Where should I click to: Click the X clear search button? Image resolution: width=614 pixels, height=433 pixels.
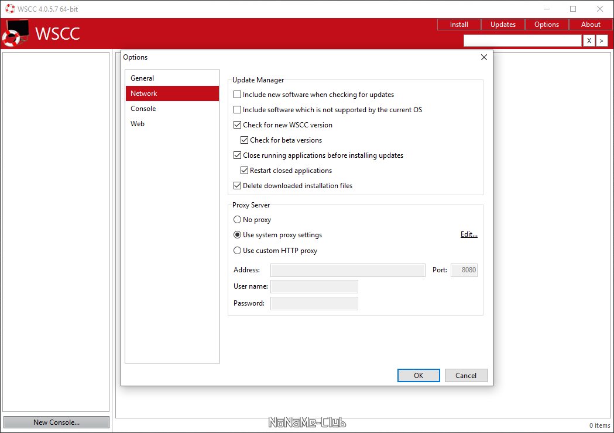[589, 41]
